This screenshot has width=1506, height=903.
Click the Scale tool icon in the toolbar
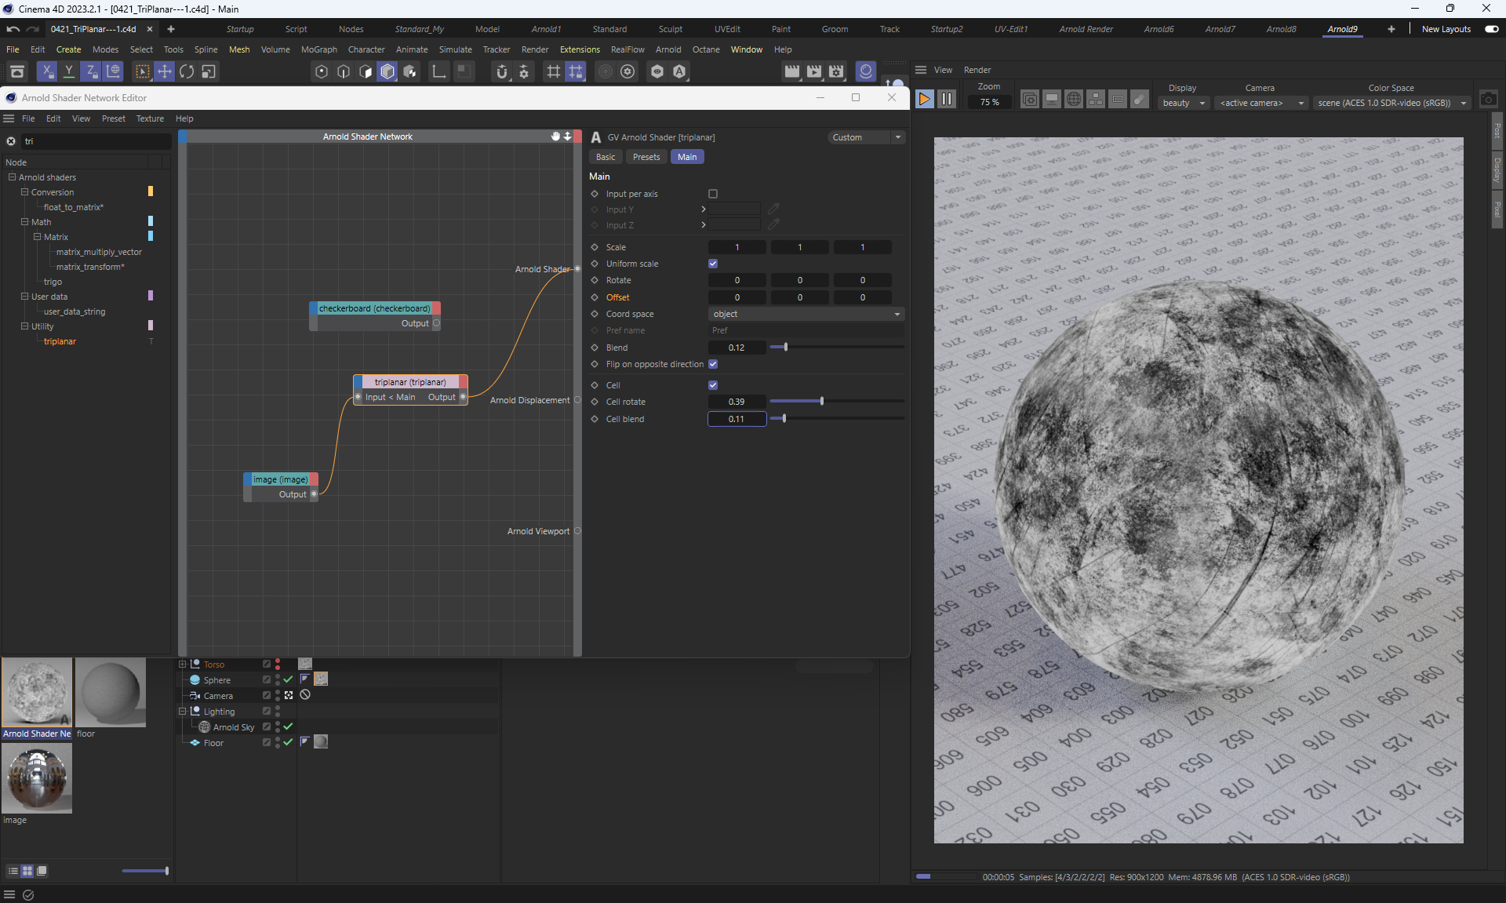click(209, 71)
